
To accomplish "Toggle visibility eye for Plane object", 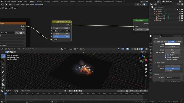I will click(179, 11).
